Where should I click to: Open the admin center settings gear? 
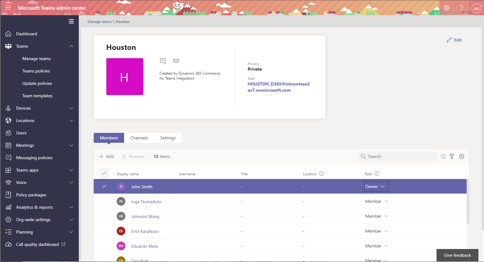[447, 8]
